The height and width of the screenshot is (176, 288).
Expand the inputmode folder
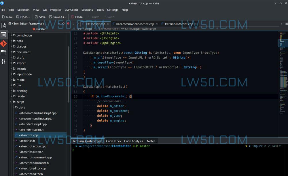(x=12, y=74)
